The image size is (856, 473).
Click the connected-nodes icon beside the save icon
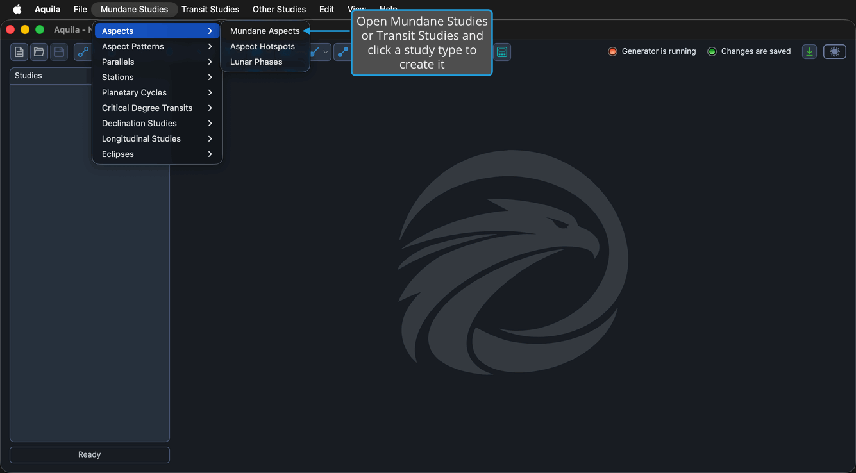coord(83,52)
